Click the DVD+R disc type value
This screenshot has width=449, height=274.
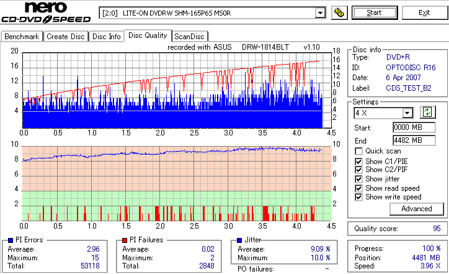(x=398, y=57)
